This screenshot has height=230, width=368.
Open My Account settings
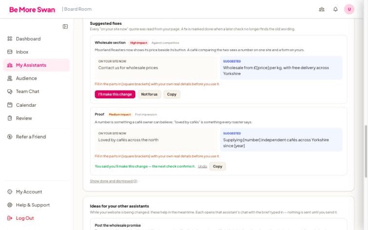click(36, 192)
